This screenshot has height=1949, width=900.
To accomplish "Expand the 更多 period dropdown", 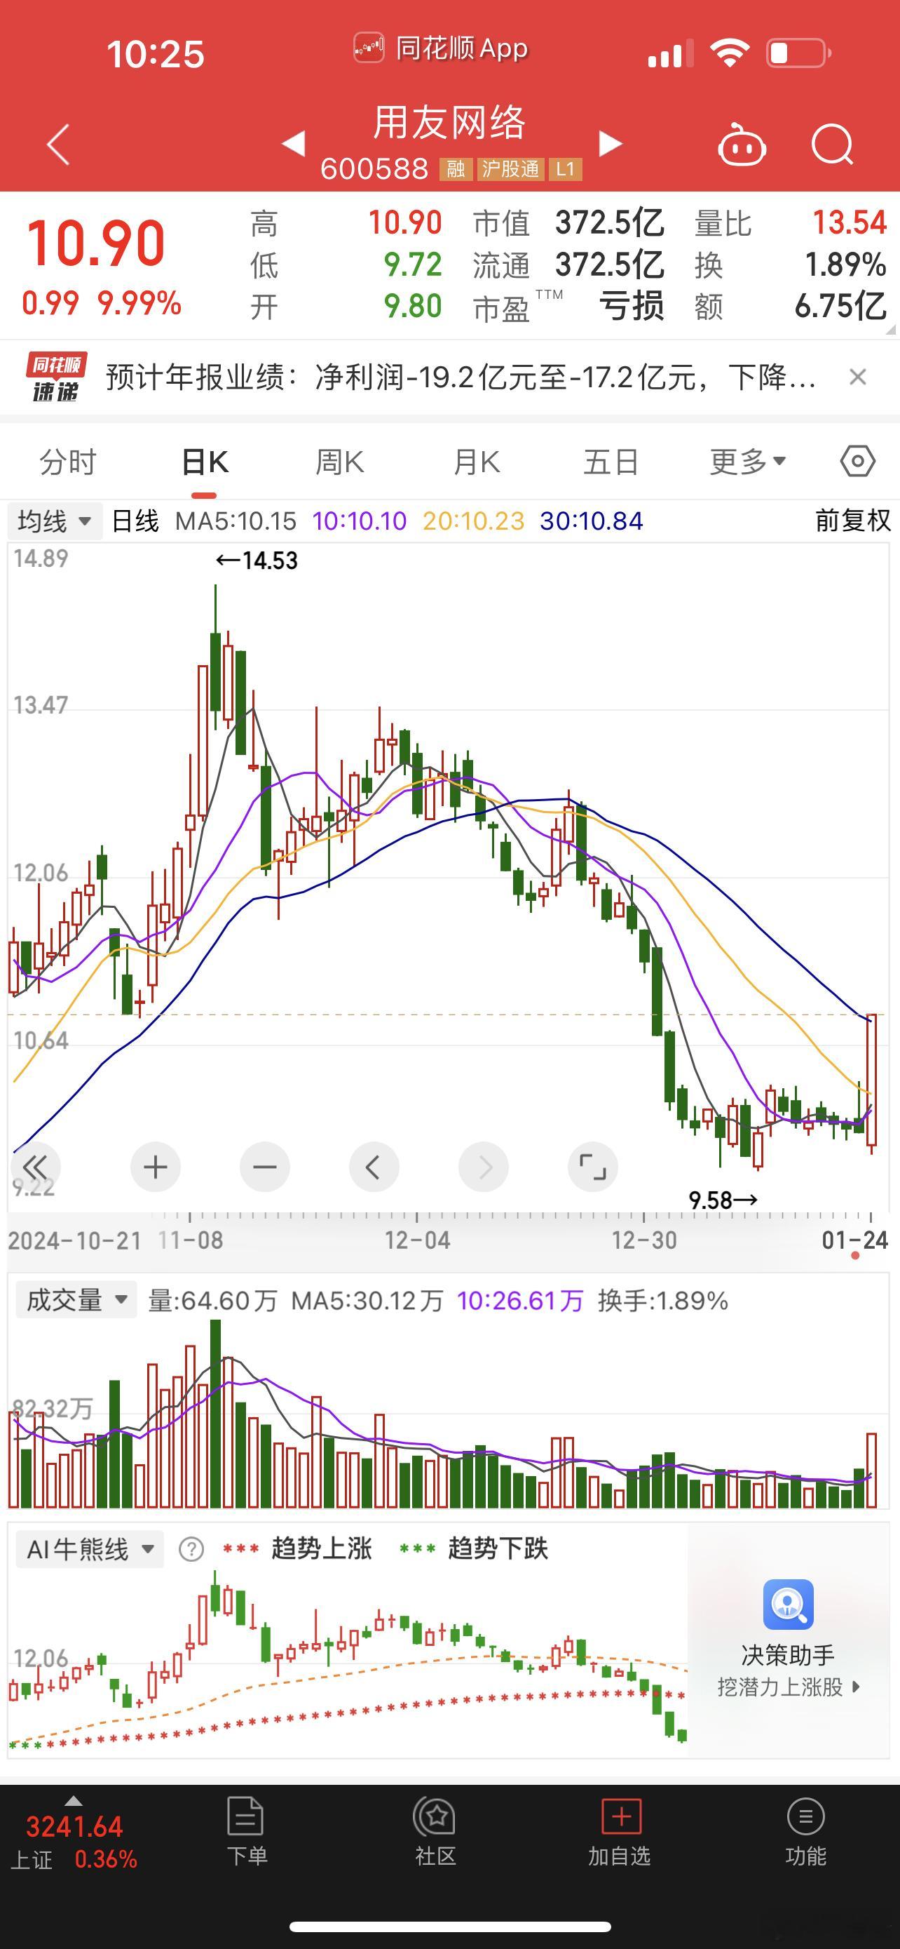I will click(x=748, y=461).
